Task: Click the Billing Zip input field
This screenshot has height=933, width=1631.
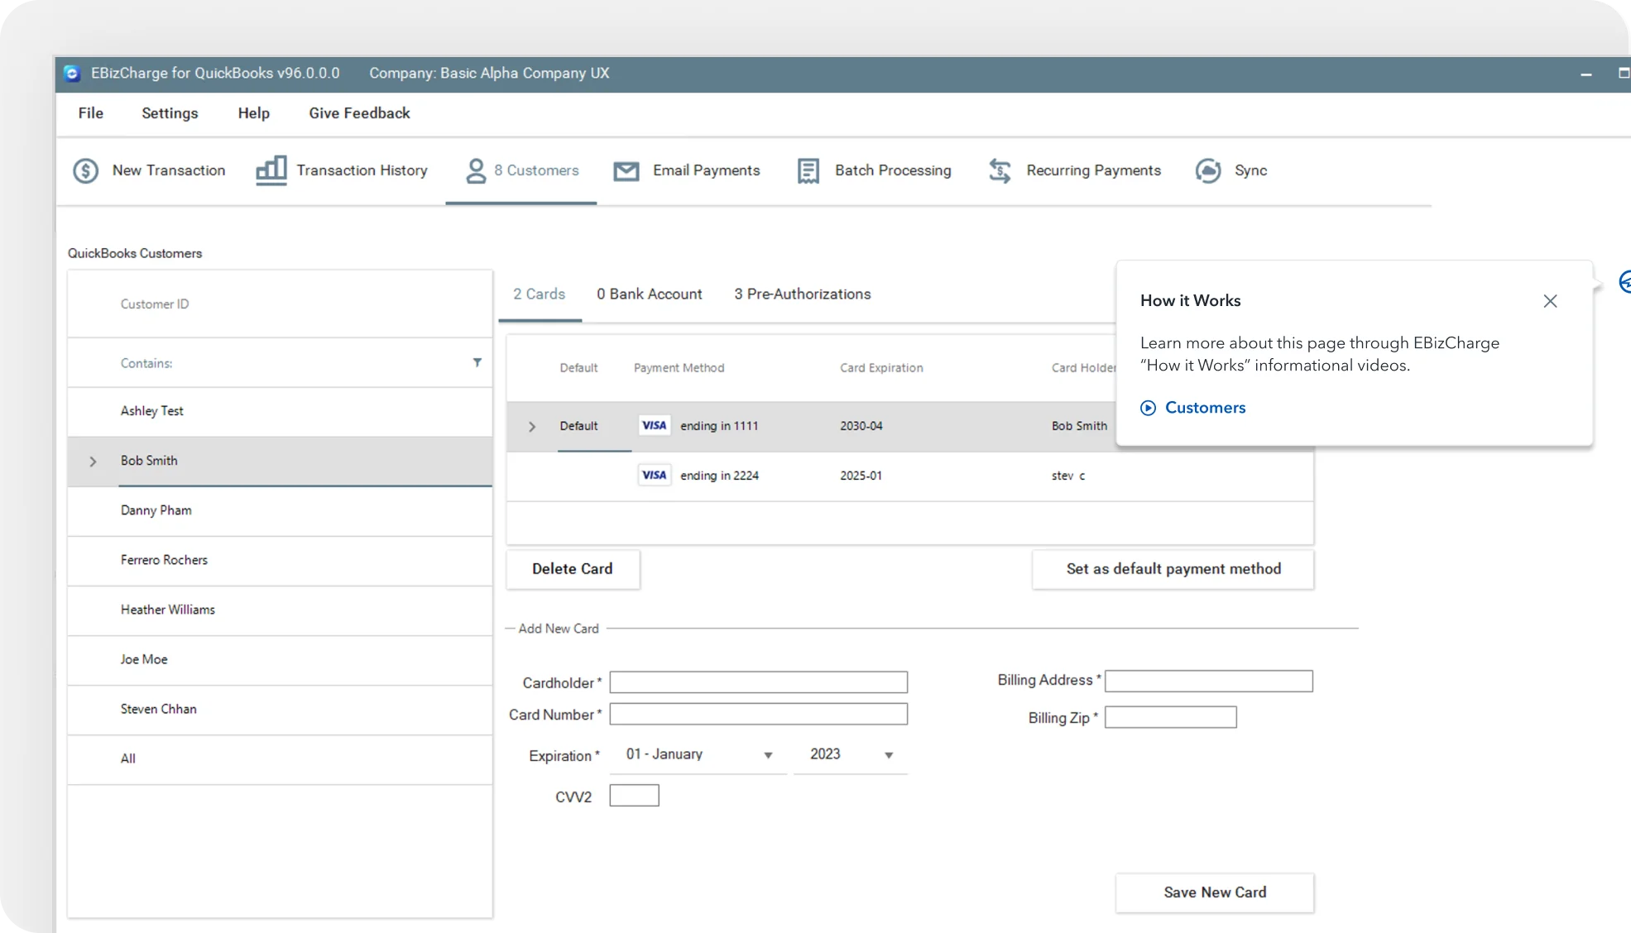Action: [1171, 717]
